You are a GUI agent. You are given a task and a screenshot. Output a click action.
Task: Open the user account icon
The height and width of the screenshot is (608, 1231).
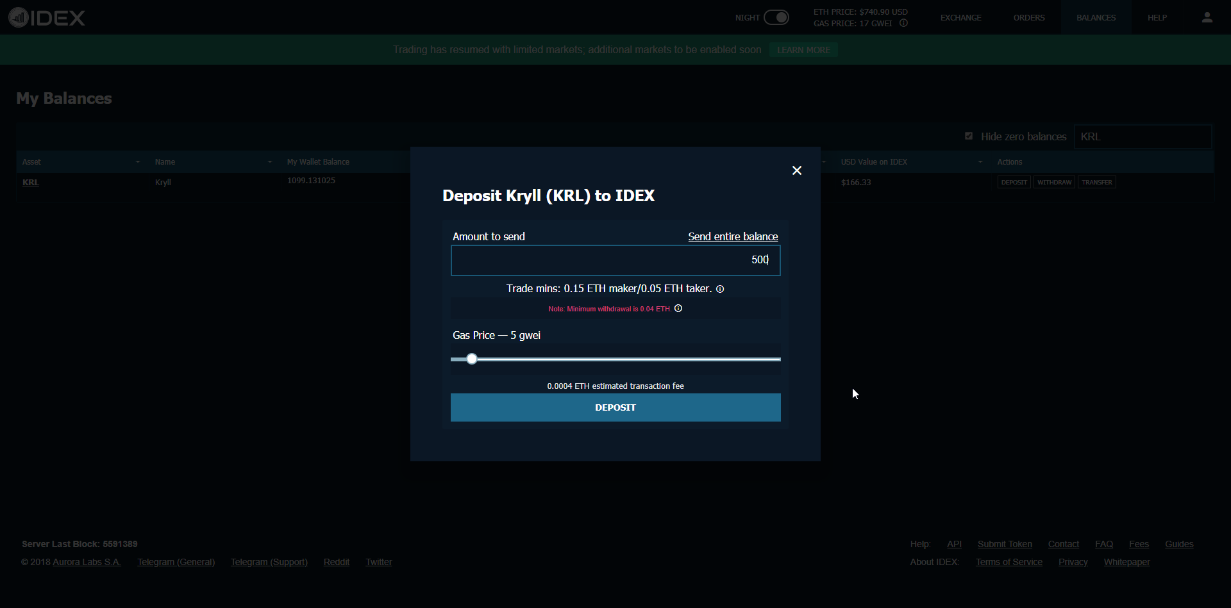[1207, 17]
